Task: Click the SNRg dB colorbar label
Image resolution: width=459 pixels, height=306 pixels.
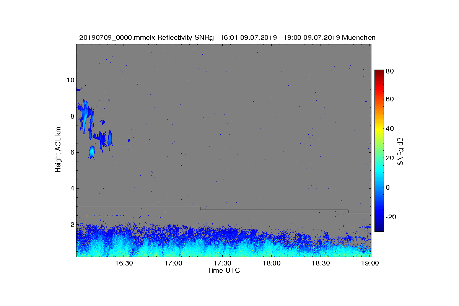Action: pyautogui.click(x=400, y=151)
